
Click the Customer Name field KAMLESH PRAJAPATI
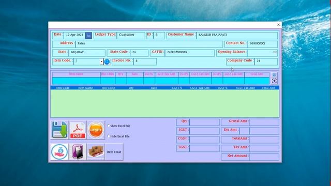(237, 36)
